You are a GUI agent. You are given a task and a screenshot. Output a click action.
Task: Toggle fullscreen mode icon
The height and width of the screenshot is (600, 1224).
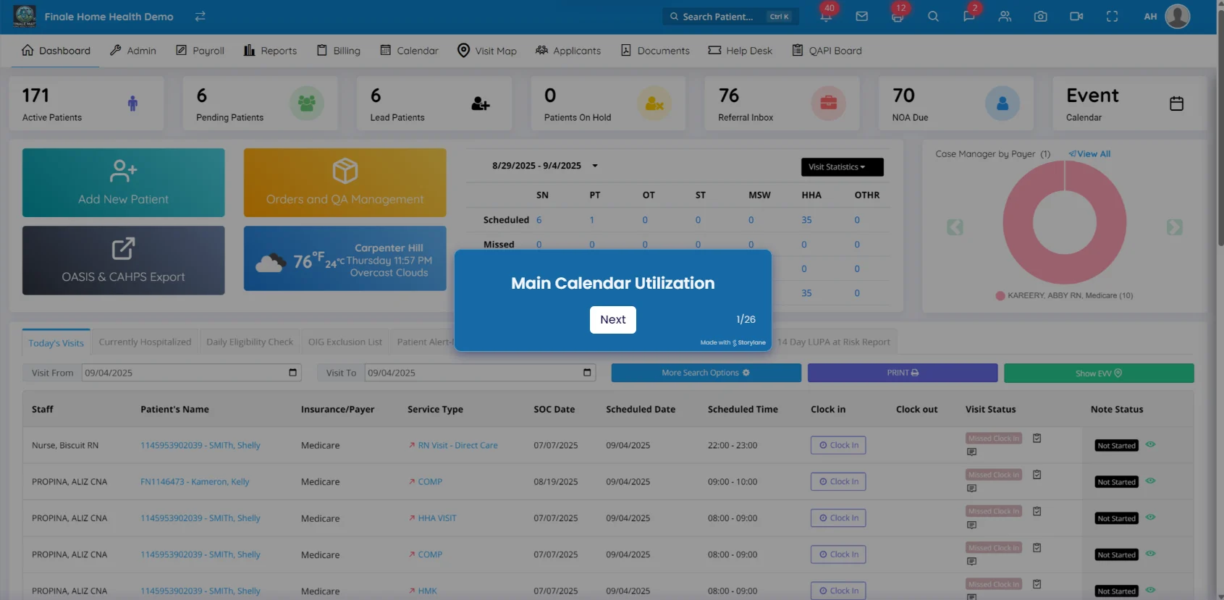point(1112,17)
